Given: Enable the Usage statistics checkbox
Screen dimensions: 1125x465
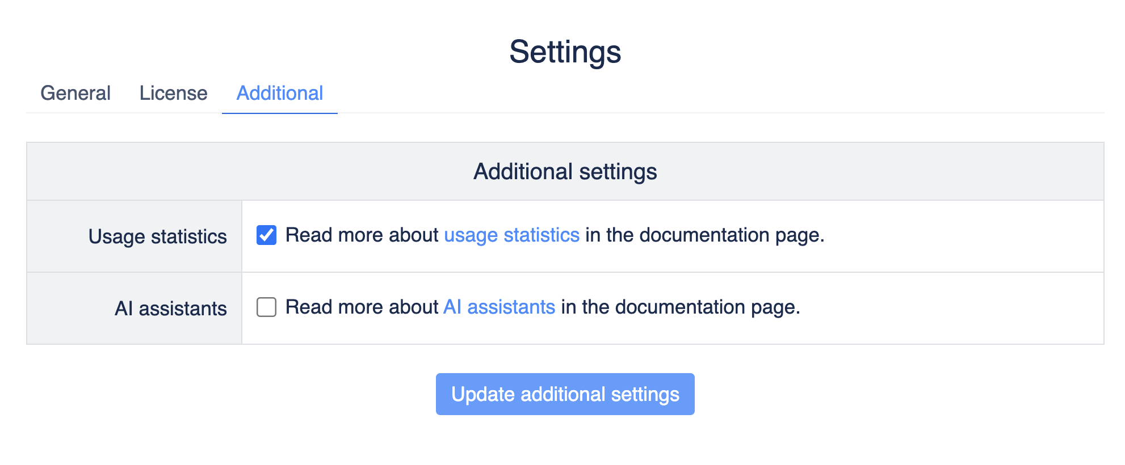Looking at the screenshot, I should 266,235.
